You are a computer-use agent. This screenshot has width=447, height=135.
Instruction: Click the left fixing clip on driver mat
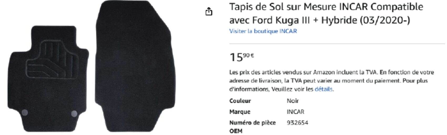(24, 113)
